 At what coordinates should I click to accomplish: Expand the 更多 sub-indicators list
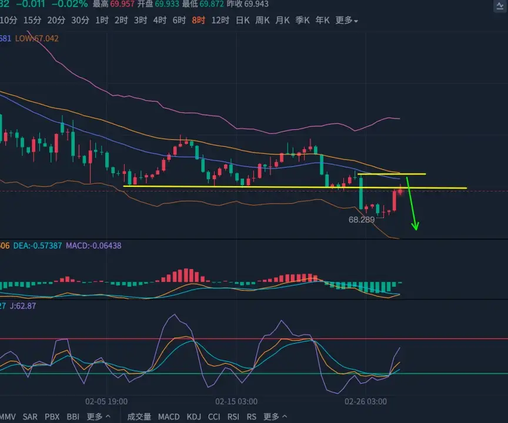point(275,417)
